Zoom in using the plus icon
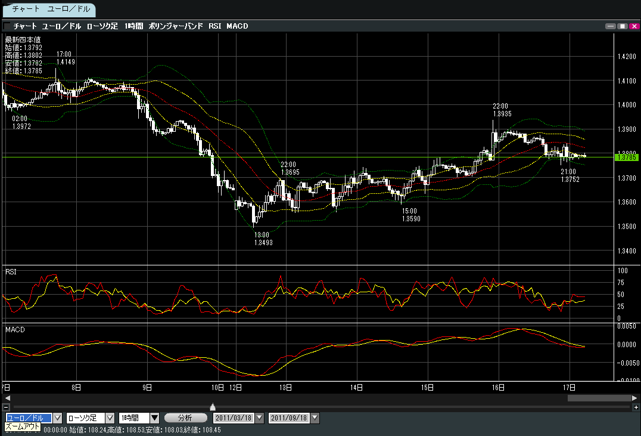 [x=635, y=407]
